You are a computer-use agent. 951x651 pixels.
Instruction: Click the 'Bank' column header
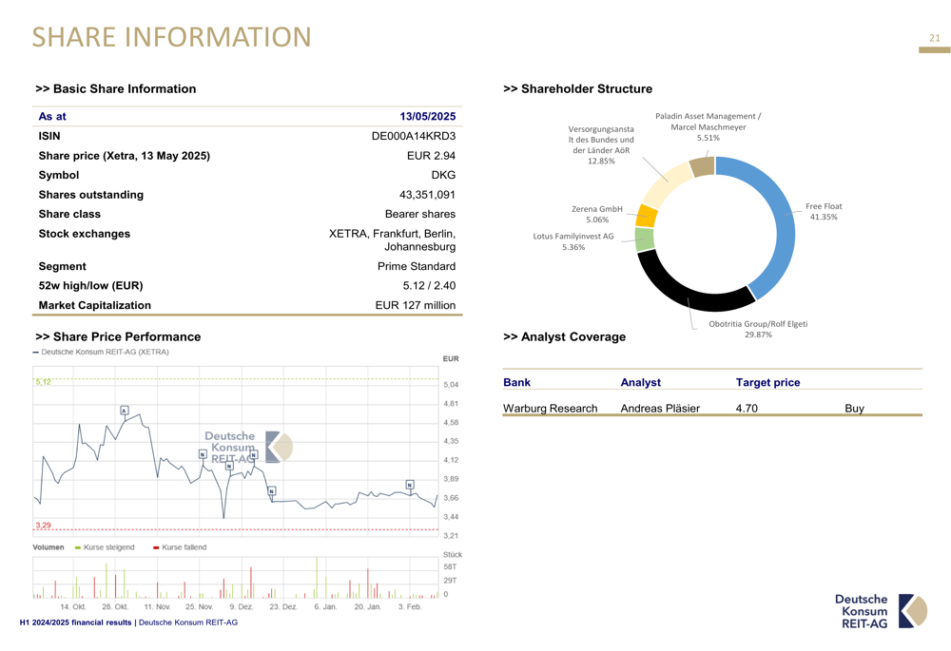coord(516,382)
